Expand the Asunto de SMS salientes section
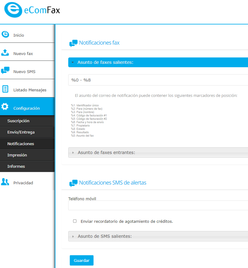Viewport: 248px width, 268px height. pos(158,236)
